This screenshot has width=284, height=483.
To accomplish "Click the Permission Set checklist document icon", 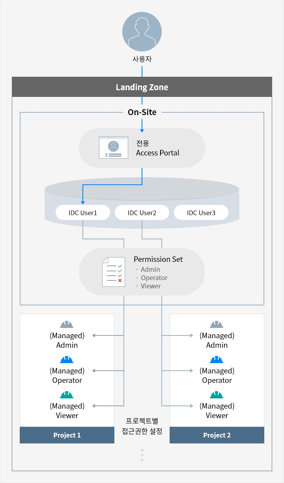I will click(x=114, y=272).
